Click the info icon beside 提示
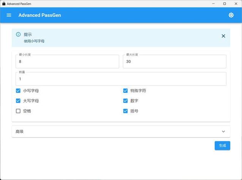 18,34
